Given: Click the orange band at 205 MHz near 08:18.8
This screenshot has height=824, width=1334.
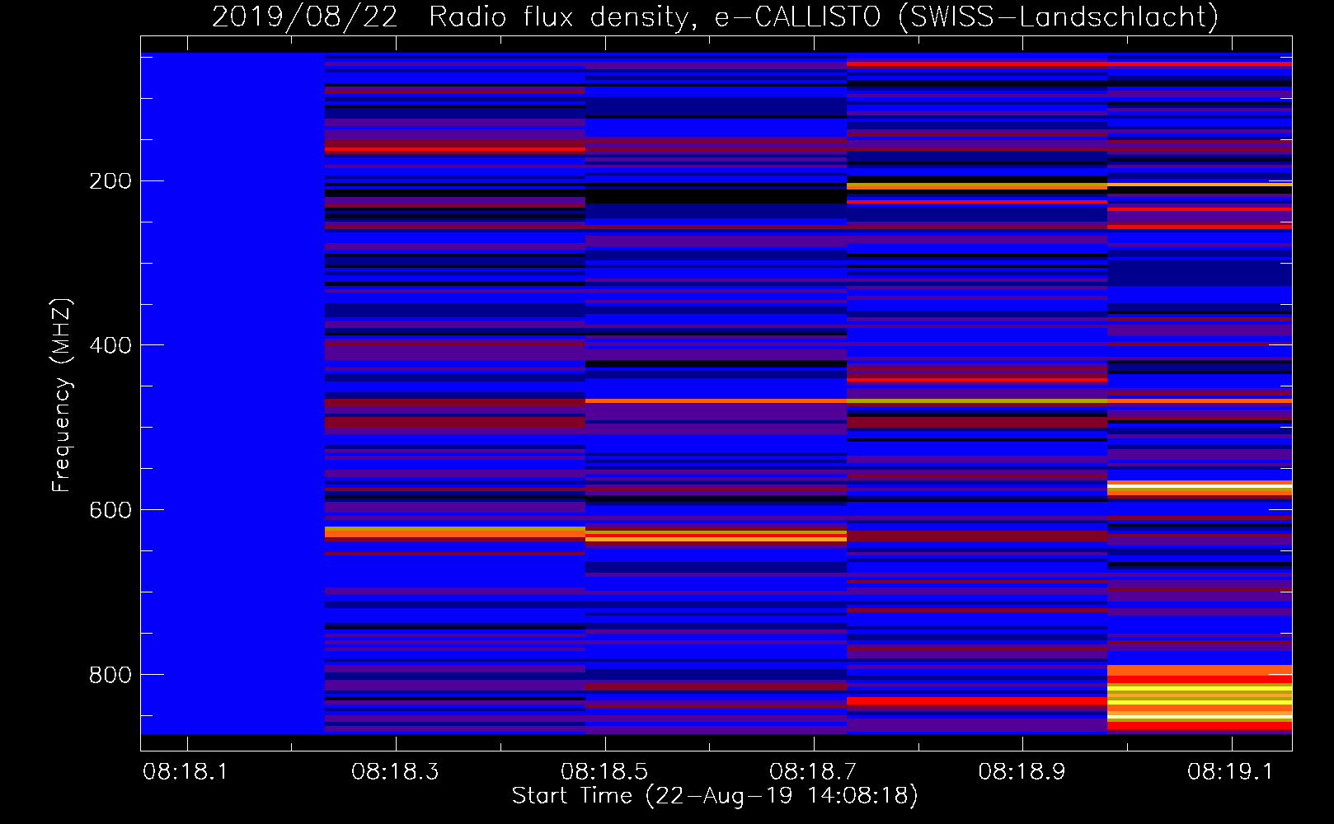Looking at the screenshot, I should point(977,186).
